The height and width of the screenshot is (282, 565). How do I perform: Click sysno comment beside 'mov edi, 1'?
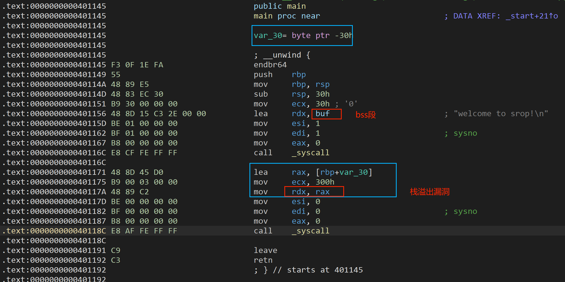click(x=461, y=133)
